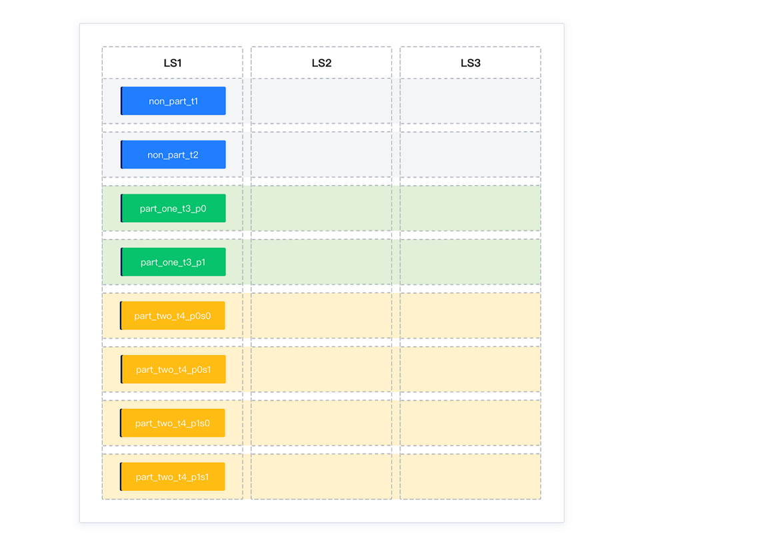
Task: Click the green part_one_t3_p0 block
Action: (173, 208)
